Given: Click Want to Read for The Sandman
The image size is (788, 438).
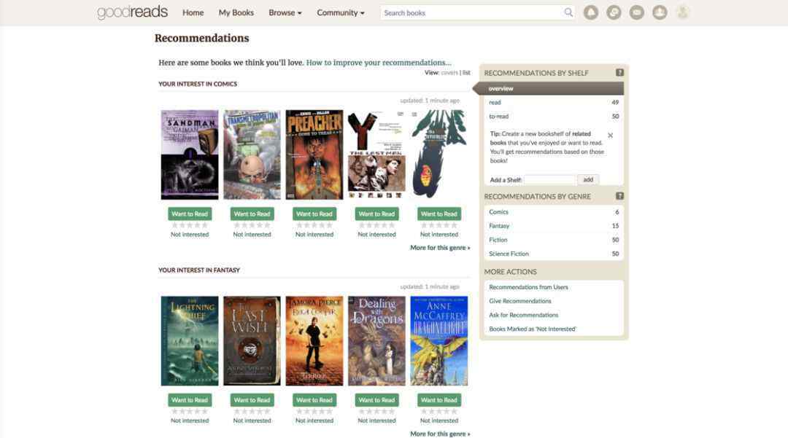Looking at the screenshot, I should pyautogui.click(x=190, y=214).
